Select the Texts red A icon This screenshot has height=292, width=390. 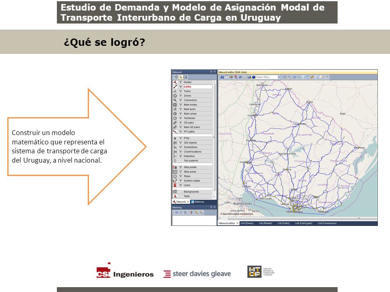point(175,196)
